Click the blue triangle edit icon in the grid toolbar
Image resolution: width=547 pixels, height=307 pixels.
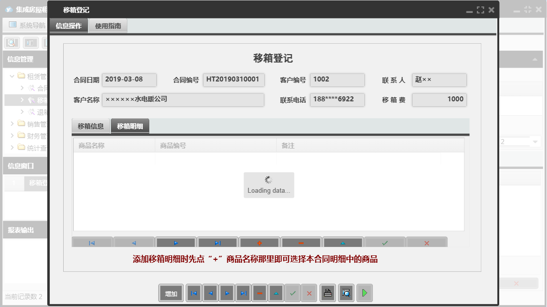click(343, 242)
